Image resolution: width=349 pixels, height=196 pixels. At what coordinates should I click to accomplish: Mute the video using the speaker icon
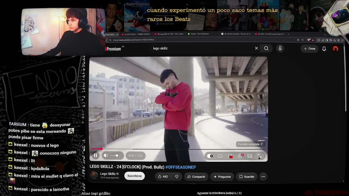(106, 156)
